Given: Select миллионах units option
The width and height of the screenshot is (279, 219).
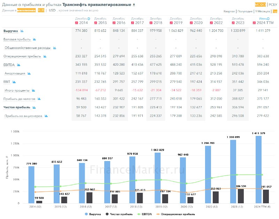Looking at the screenshot, I should [x=27, y=10].
